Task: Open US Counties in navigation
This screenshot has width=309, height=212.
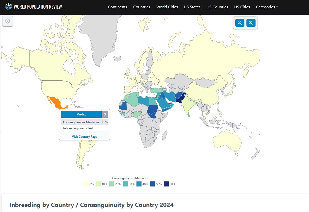Action: [217, 7]
